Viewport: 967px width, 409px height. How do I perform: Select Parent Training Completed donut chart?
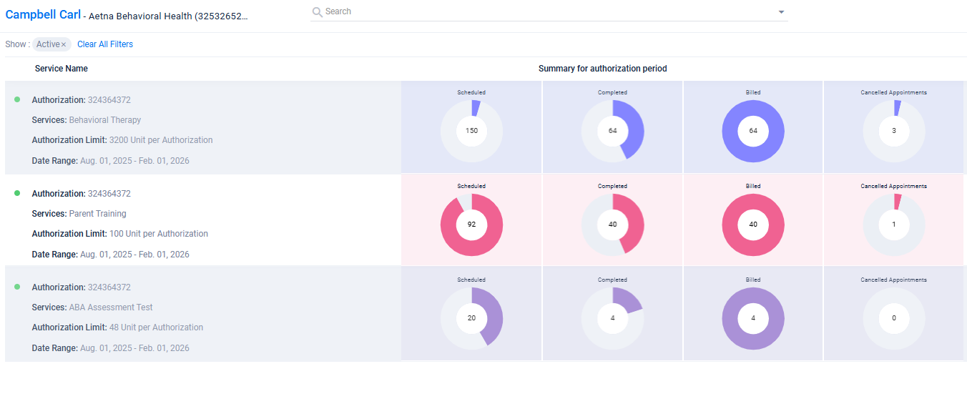pyautogui.click(x=612, y=225)
